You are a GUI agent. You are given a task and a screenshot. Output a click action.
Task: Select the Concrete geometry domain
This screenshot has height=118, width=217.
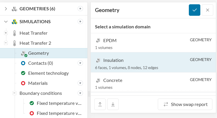pyautogui.click(x=154, y=82)
